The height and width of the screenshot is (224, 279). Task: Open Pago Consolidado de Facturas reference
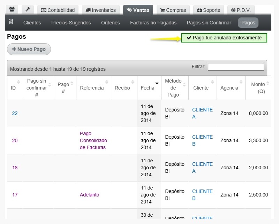(93, 140)
